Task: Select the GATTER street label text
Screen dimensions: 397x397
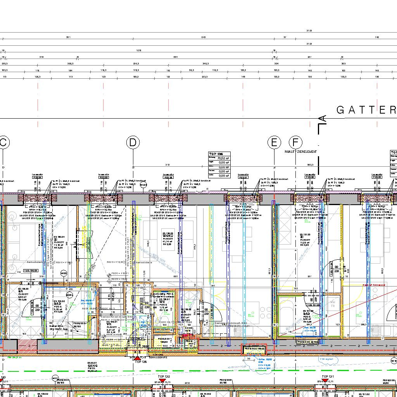Action: click(367, 110)
